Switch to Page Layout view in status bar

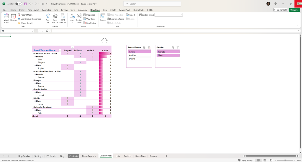pos(265,160)
